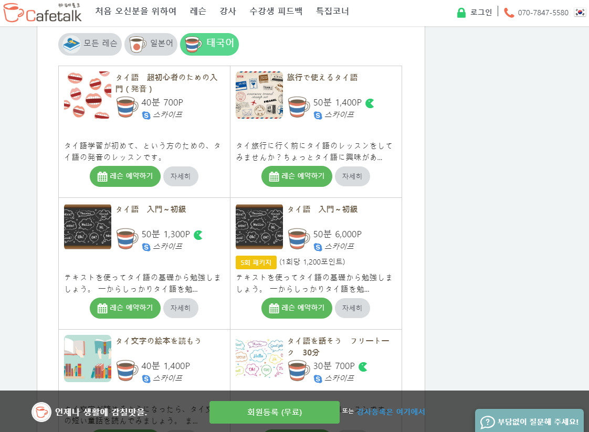
Task: Click colorful speech bubbles thumbnail
Action: point(259,359)
